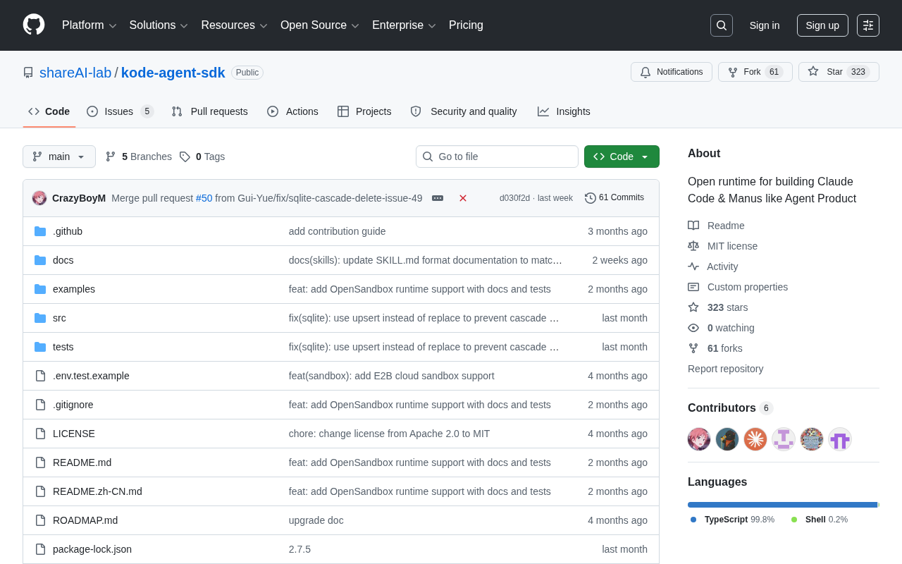Click the forks icon in About
Viewport: 902px width, 564px height.
click(x=693, y=348)
